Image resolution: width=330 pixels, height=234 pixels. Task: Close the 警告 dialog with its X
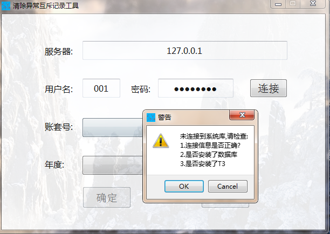pos(242,115)
